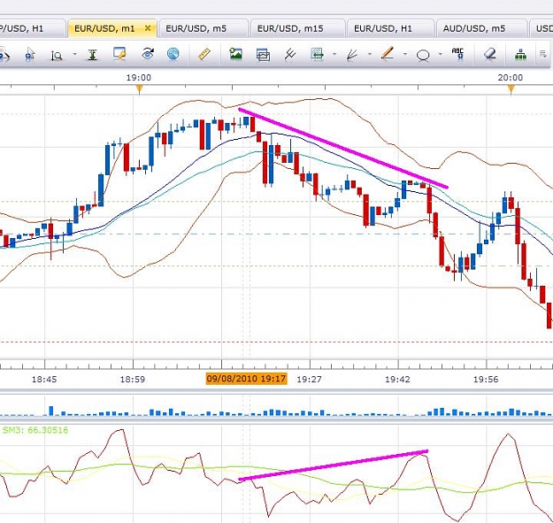Click the 19:27 time axis label
The height and width of the screenshot is (523, 553).
(310, 380)
